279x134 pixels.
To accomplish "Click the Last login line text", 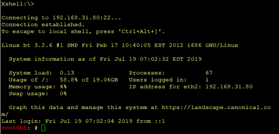I will pyautogui.click(x=83, y=121).
